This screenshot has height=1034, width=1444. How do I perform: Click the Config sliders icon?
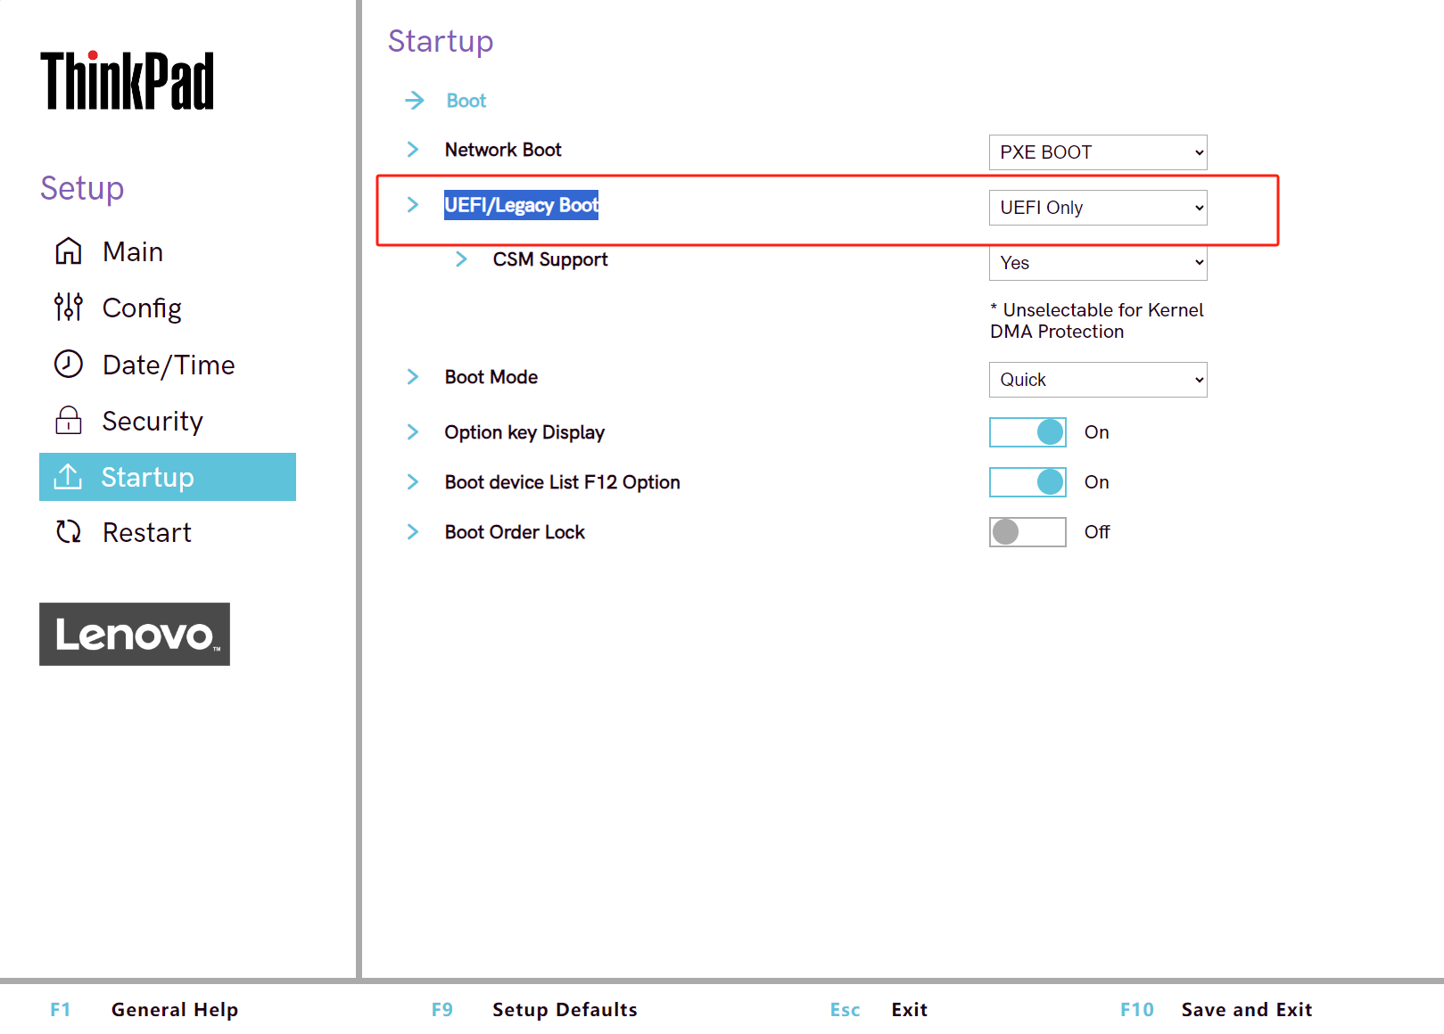[x=69, y=308]
